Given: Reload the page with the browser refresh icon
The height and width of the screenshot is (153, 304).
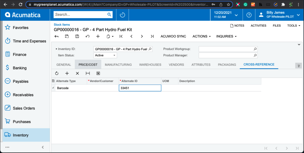Looking at the screenshot, I should 20,4.
